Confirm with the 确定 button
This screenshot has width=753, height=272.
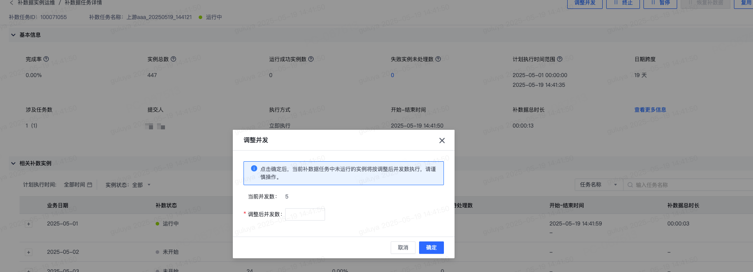[x=431, y=248]
